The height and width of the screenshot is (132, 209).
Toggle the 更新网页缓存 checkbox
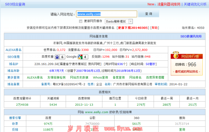click(x=80, y=21)
